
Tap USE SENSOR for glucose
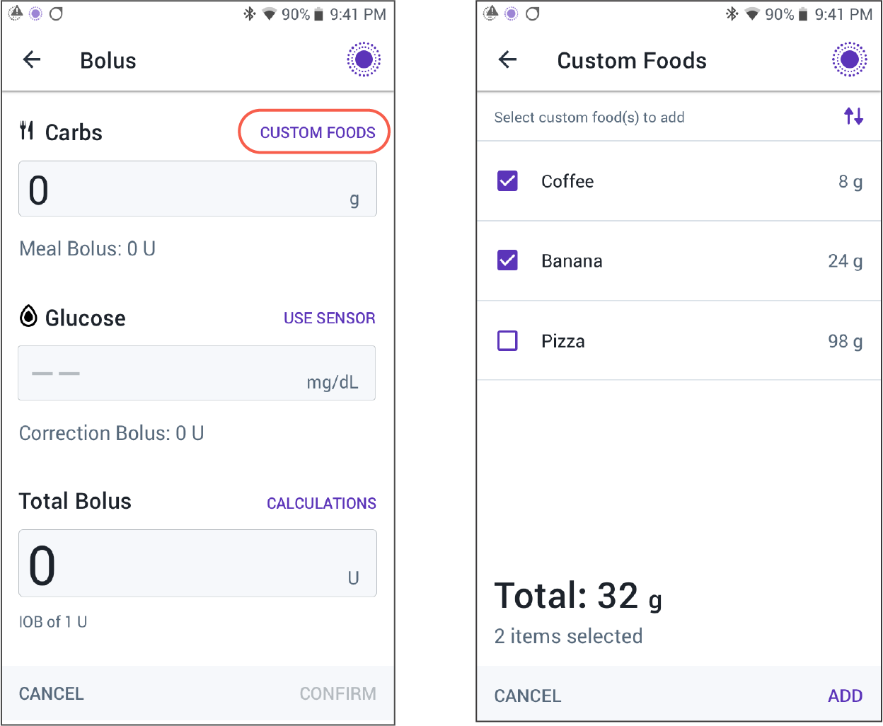(x=330, y=318)
